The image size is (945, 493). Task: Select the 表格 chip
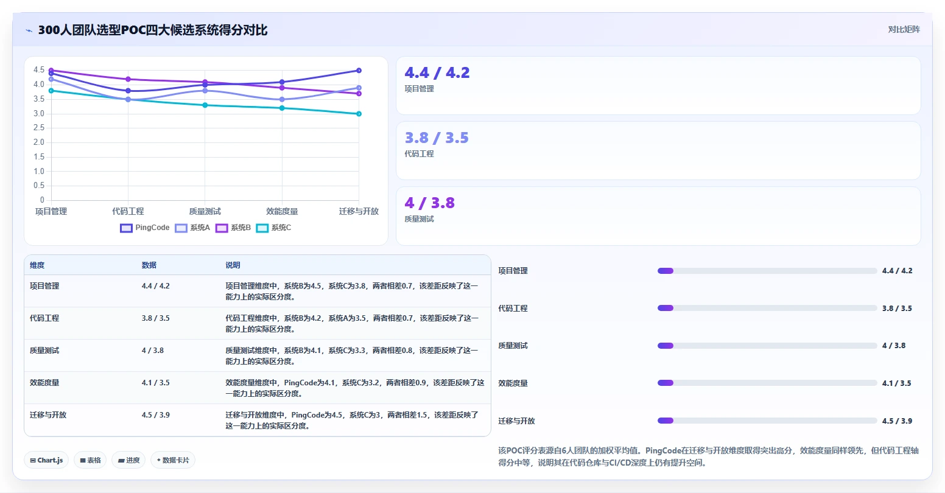[90, 460]
